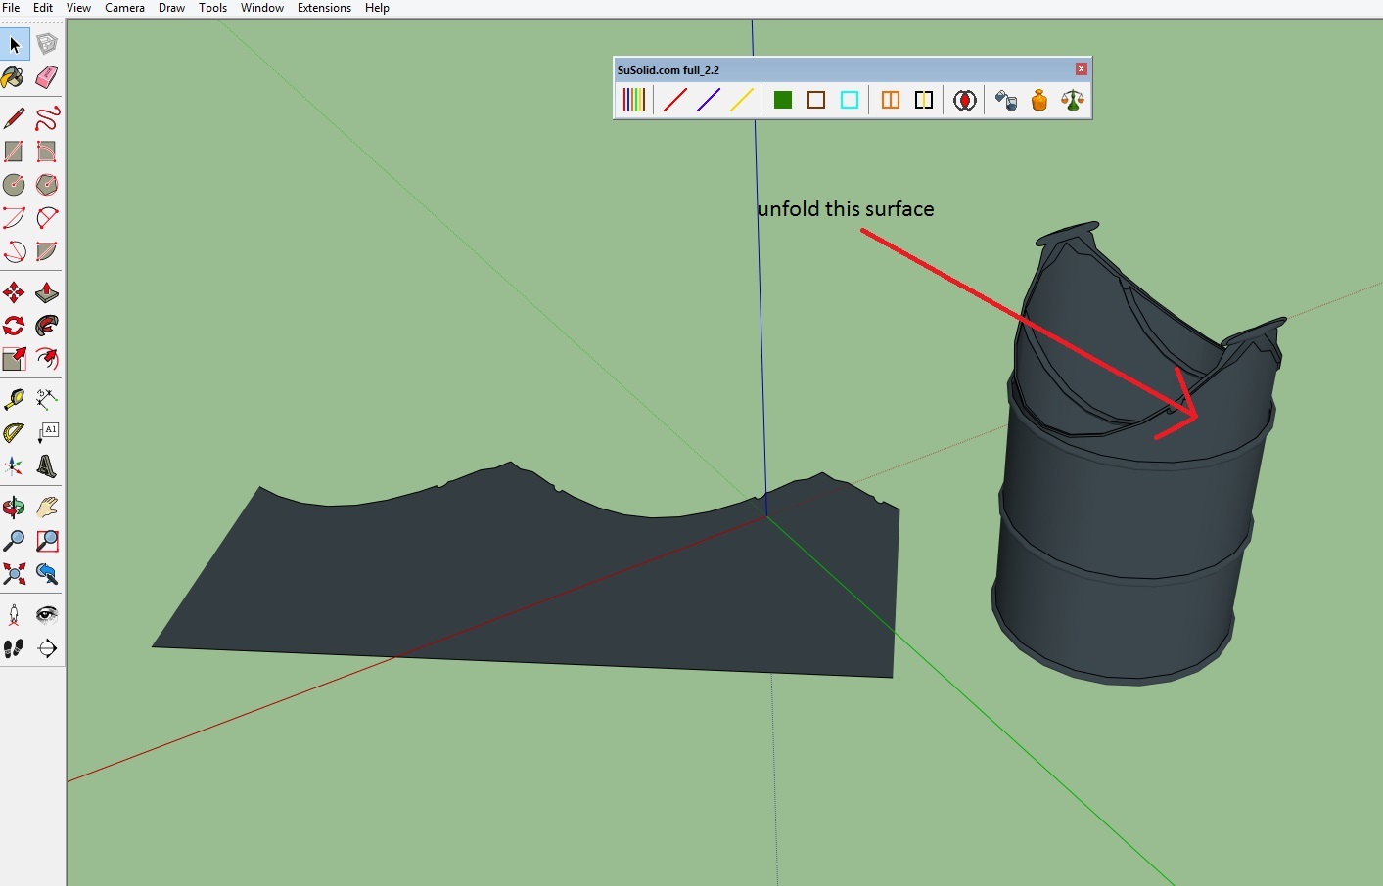This screenshot has width=1383, height=886.
Task: Activate the Pan hand tool
Action: (47, 508)
